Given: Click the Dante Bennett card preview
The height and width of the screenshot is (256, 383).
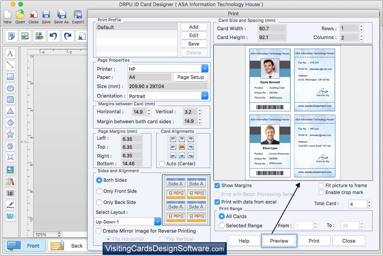Looking at the screenshot, I should tap(270, 80).
